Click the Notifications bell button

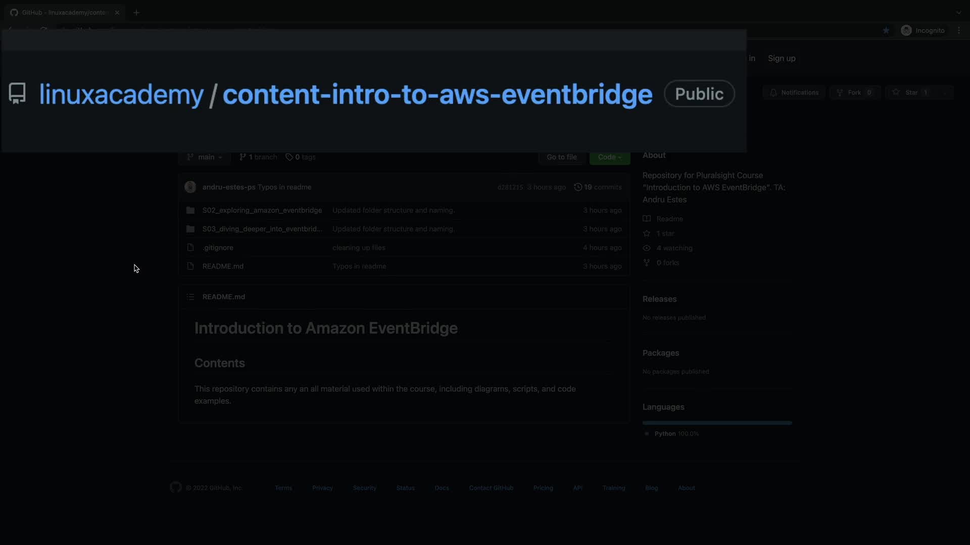pos(794,92)
